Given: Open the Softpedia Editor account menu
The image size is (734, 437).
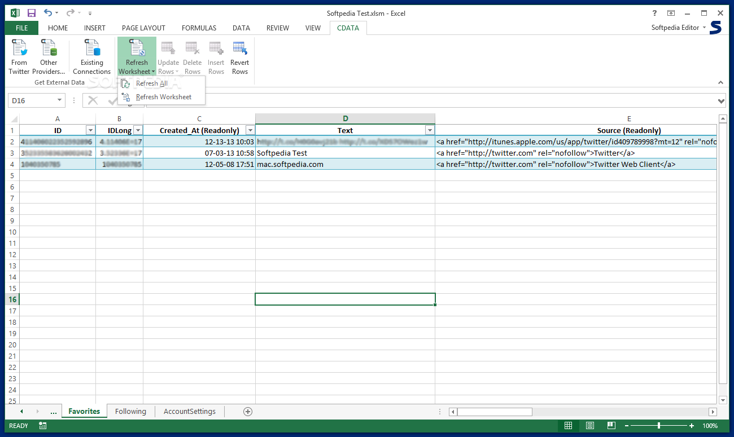Looking at the screenshot, I should point(678,28).
